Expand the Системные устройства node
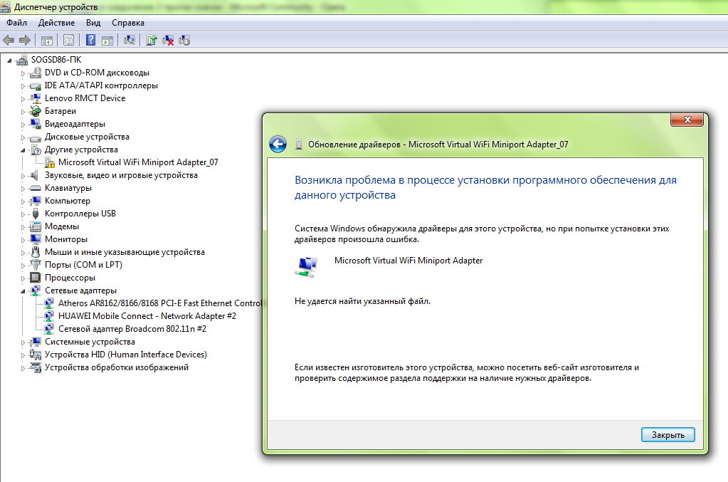 pyautogui.click(x=23, y=342)
